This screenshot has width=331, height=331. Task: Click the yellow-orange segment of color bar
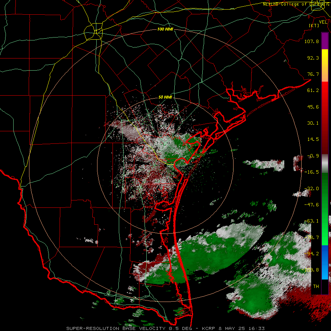click(x=325, y=65)
